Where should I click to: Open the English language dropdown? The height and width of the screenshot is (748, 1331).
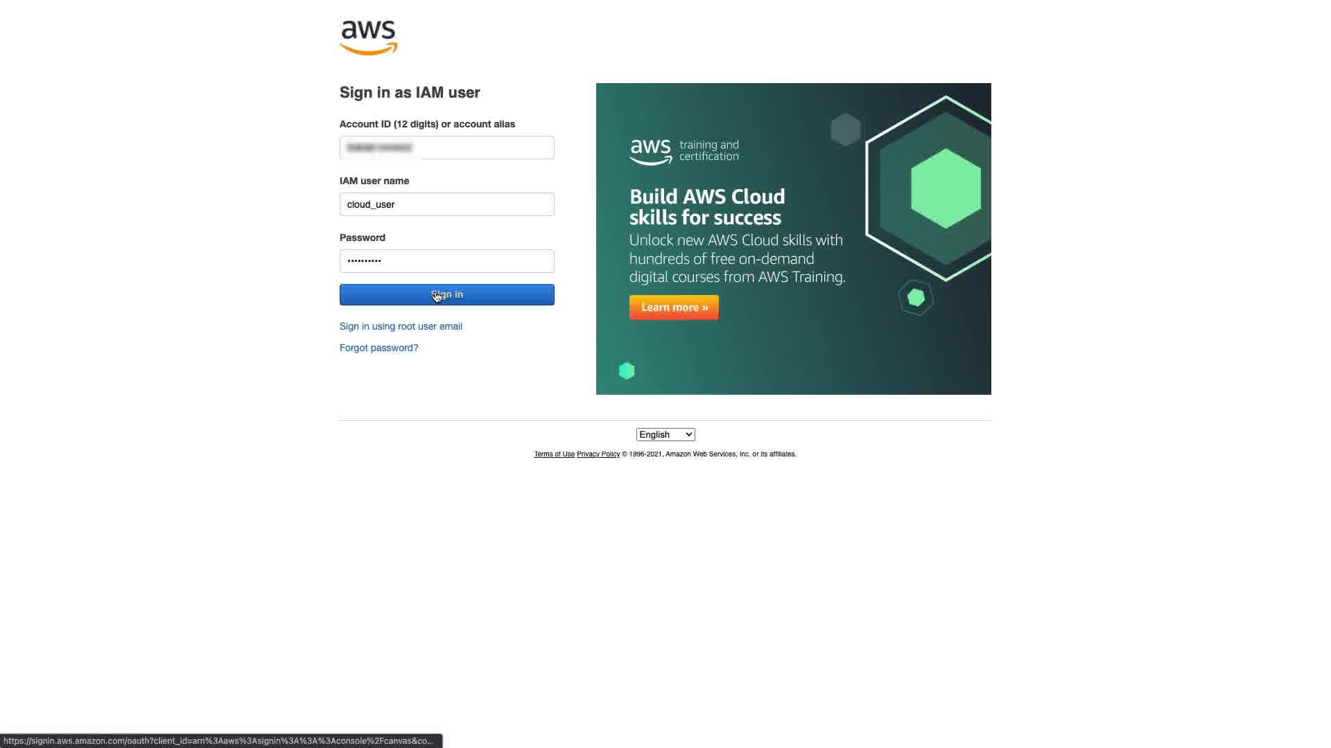coord(665,435)
